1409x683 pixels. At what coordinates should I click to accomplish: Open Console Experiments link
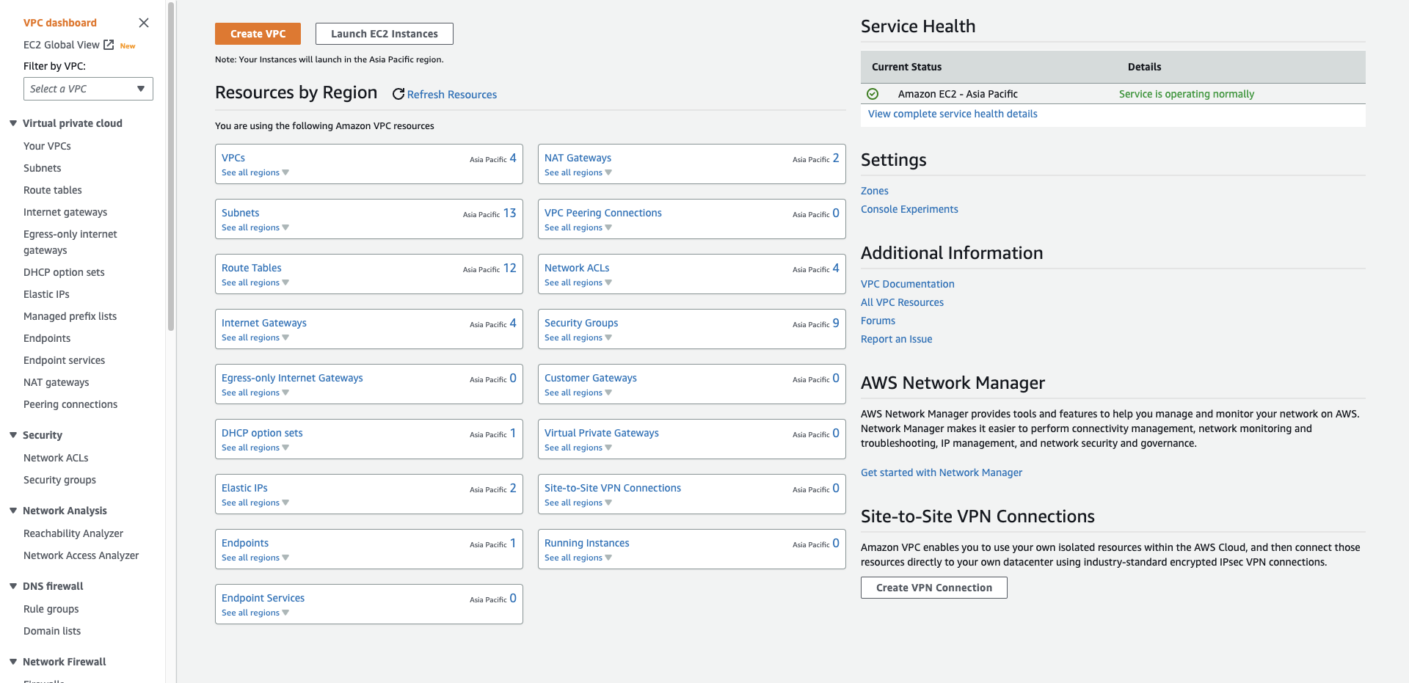click(x=909, y=209)
